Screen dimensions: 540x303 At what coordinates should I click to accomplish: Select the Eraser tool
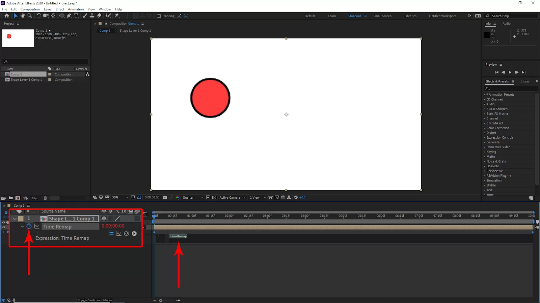point(99,16)
